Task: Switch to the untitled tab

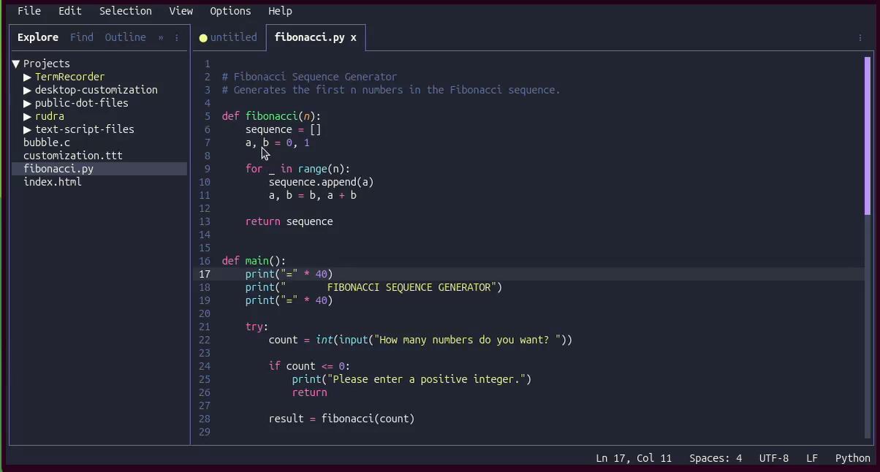Action: point(233,37)
